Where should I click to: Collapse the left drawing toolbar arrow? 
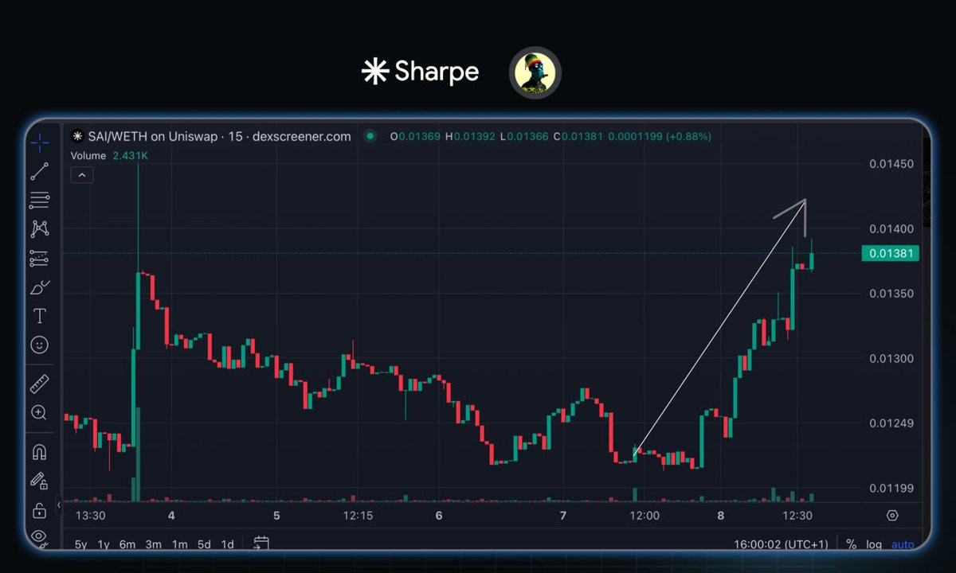(x=59, y=505)
